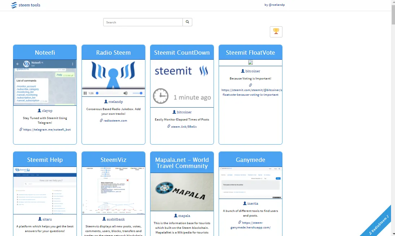
Task: Click the user icon beside inertia
Action: click(x=245, y=203)
